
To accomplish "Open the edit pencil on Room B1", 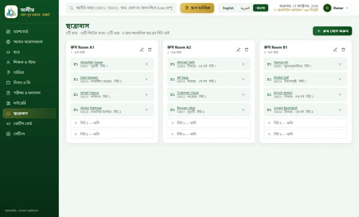I will (x=335, y=50).
